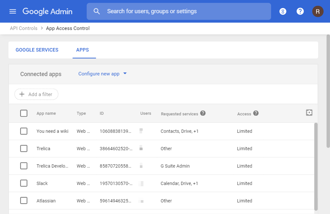Go back to API Controls breadcrumb
The width and height of the screenshot is (330, 214).
coord(24,28)
